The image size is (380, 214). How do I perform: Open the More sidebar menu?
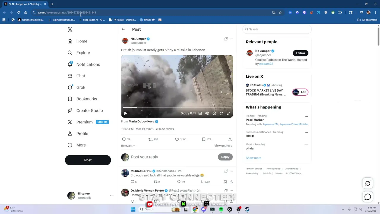77,145
